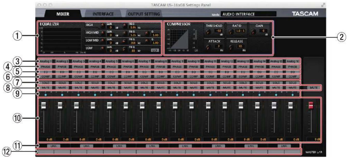
Task: Click the Analog 1 channel fader
Action: coord(44,105)
